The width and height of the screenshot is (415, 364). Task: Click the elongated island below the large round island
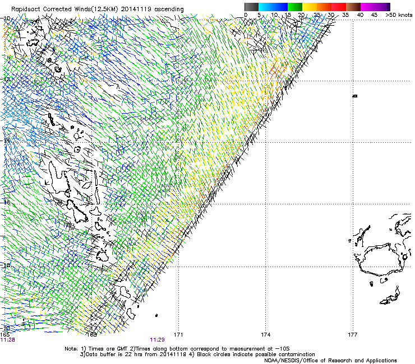pyautogui.click(x=390, y=296)
